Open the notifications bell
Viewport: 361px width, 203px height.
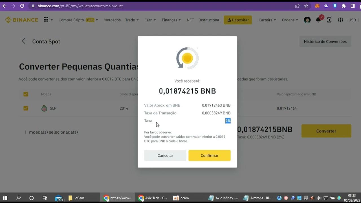(x=318, y=20)
